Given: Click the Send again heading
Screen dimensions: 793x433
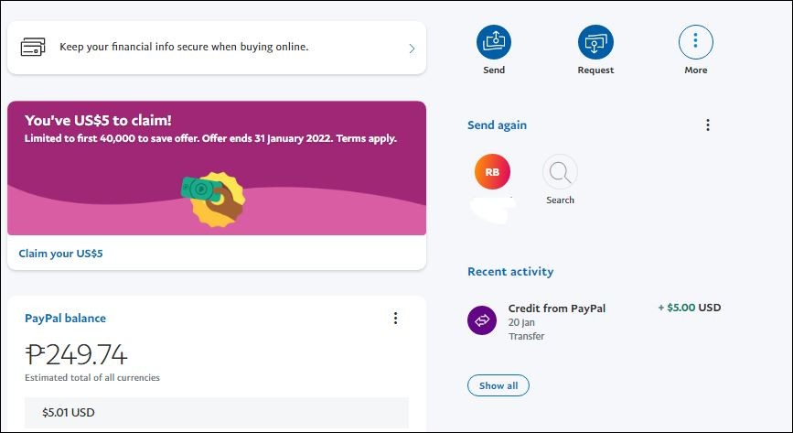Looking at the screenshot, I should 497,125.
